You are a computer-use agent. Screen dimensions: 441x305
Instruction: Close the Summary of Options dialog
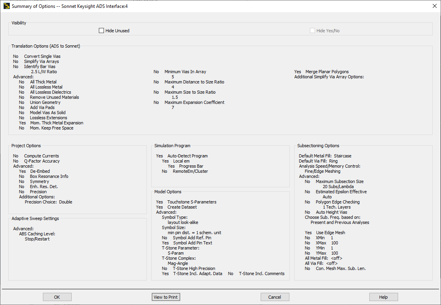[x=435, y=6]
